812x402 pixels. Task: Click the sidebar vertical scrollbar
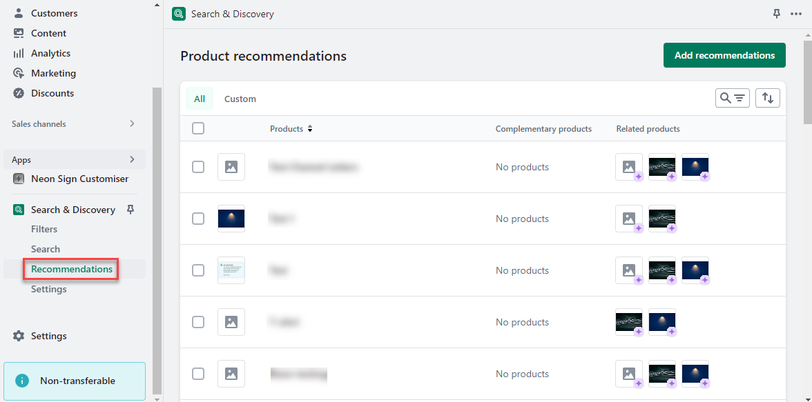click(157, 234)
